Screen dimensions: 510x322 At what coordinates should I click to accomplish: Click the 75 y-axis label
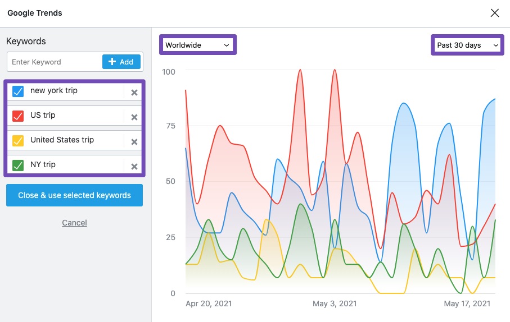171,126
